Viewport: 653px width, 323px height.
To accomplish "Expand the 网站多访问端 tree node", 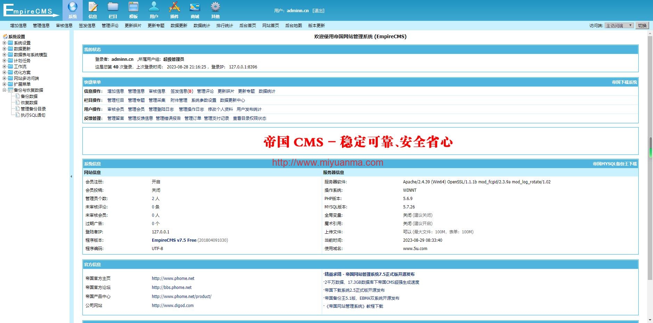I will [5, 78].
